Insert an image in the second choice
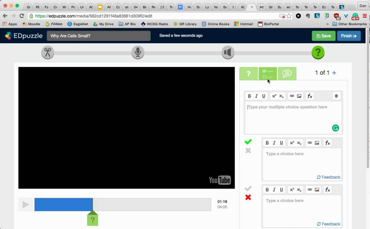This screenshot has height=229, width=370. pyautogui.click(x=317, y=190)
